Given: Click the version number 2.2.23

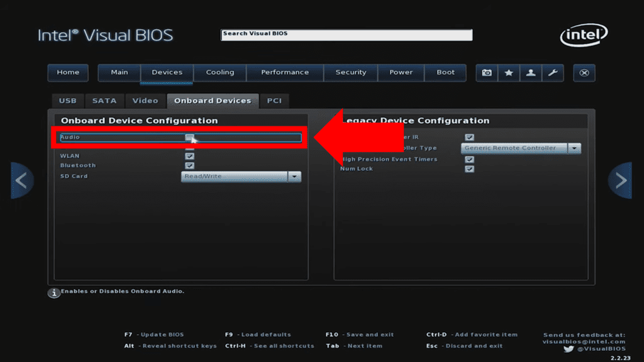Looking at the screenshot, I should coord(620,358).
